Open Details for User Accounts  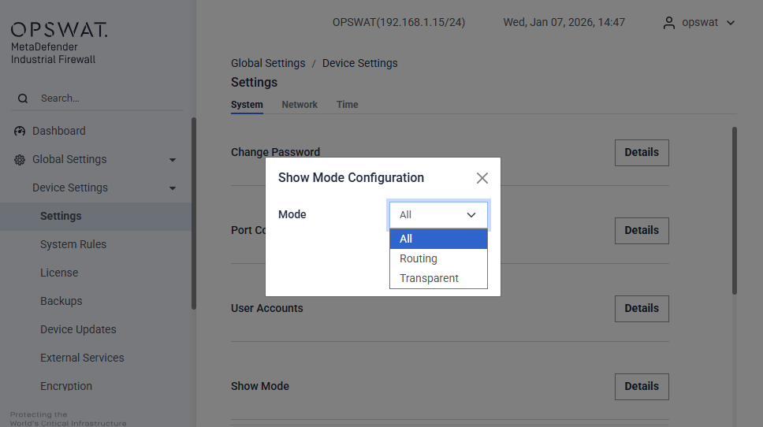(x=641, y=309)
